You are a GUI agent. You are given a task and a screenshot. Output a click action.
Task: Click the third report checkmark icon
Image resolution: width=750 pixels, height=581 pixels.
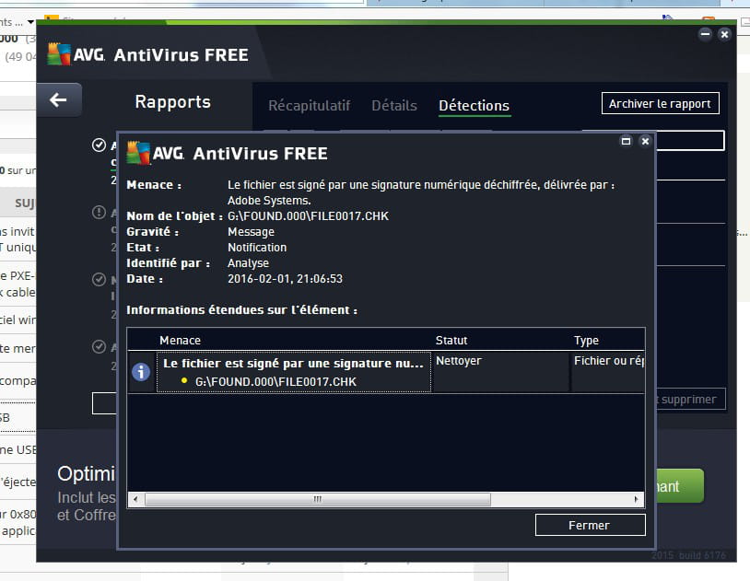(99, 279)
